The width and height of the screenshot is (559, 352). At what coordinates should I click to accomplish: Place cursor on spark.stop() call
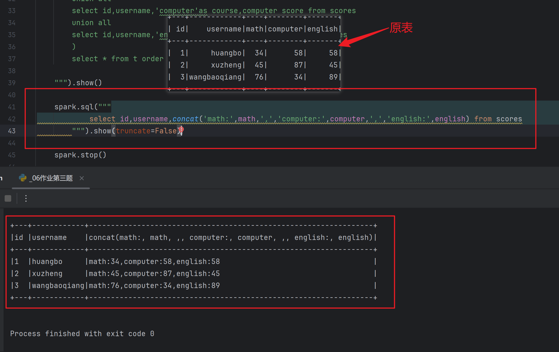(80, 155)
